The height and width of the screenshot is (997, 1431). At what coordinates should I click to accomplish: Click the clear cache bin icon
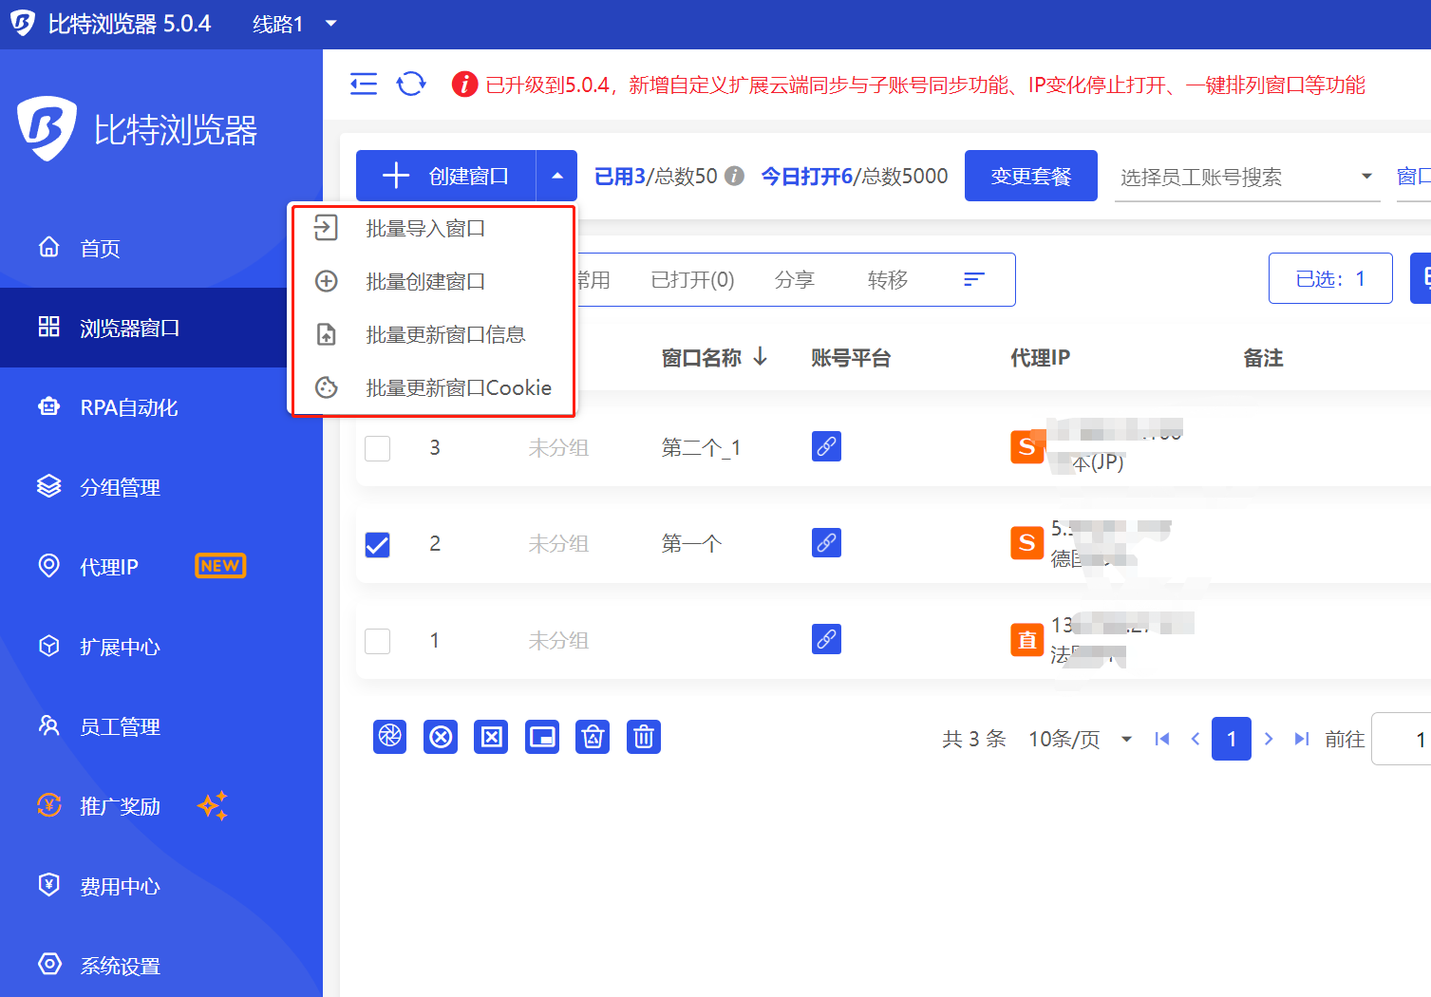(x=593, y=737)
